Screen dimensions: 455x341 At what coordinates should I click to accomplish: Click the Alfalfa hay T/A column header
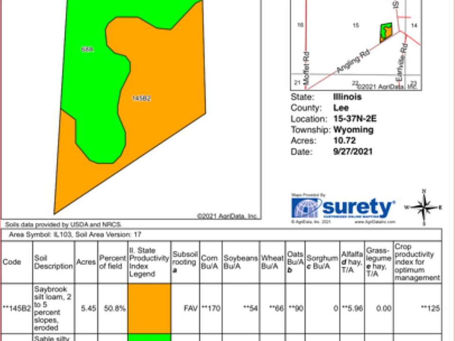352,262
